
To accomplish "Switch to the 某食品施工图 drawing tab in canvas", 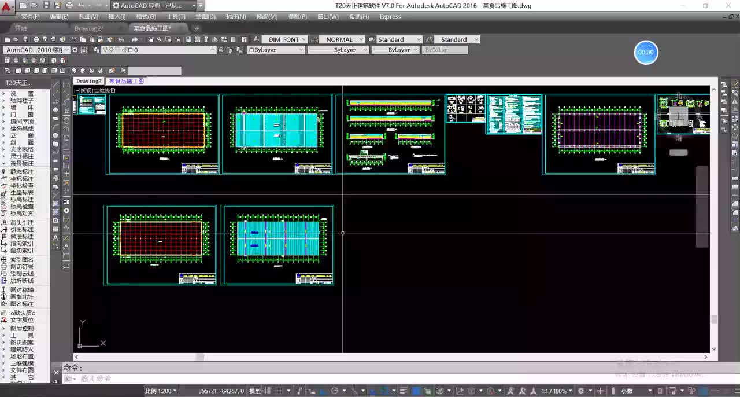I will 127,82.
